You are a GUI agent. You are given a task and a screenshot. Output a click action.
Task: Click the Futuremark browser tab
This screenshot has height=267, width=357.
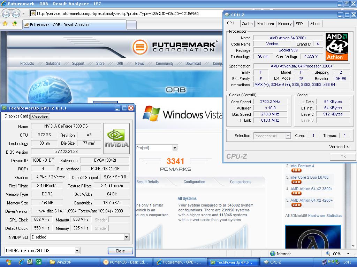click(74, 25)
